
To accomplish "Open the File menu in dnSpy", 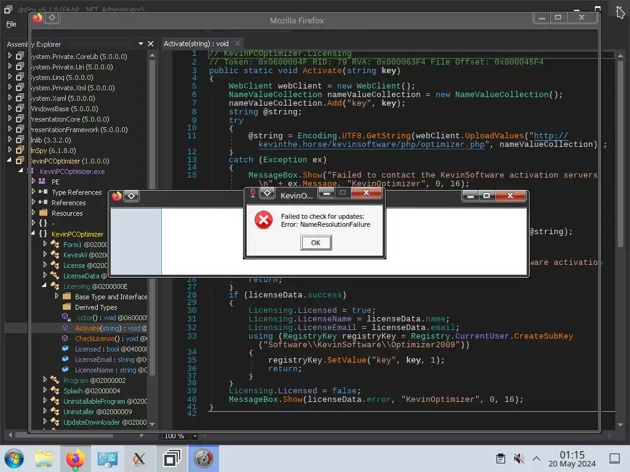I will (x=11, y=24).
